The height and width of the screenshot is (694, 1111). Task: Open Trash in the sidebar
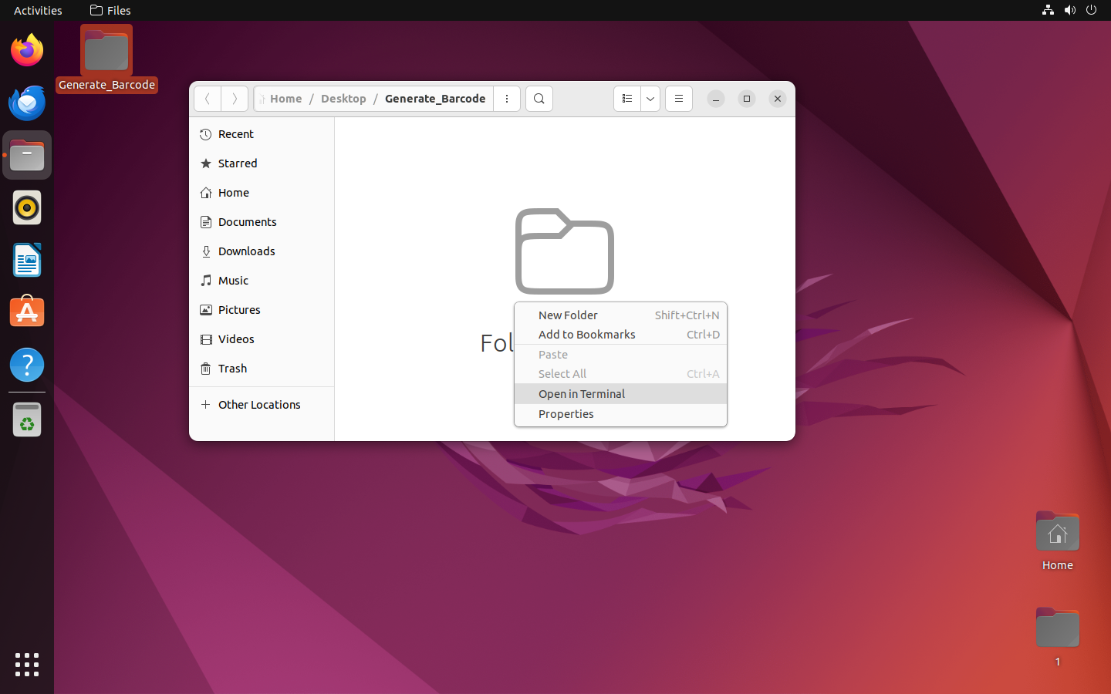(x=232, y=369)
